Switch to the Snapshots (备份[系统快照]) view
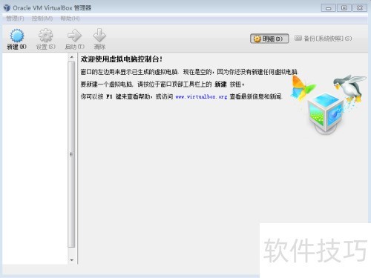371x278 pixels. (x=323, y=39)
